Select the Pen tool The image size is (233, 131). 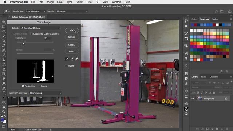click(4, 88)
